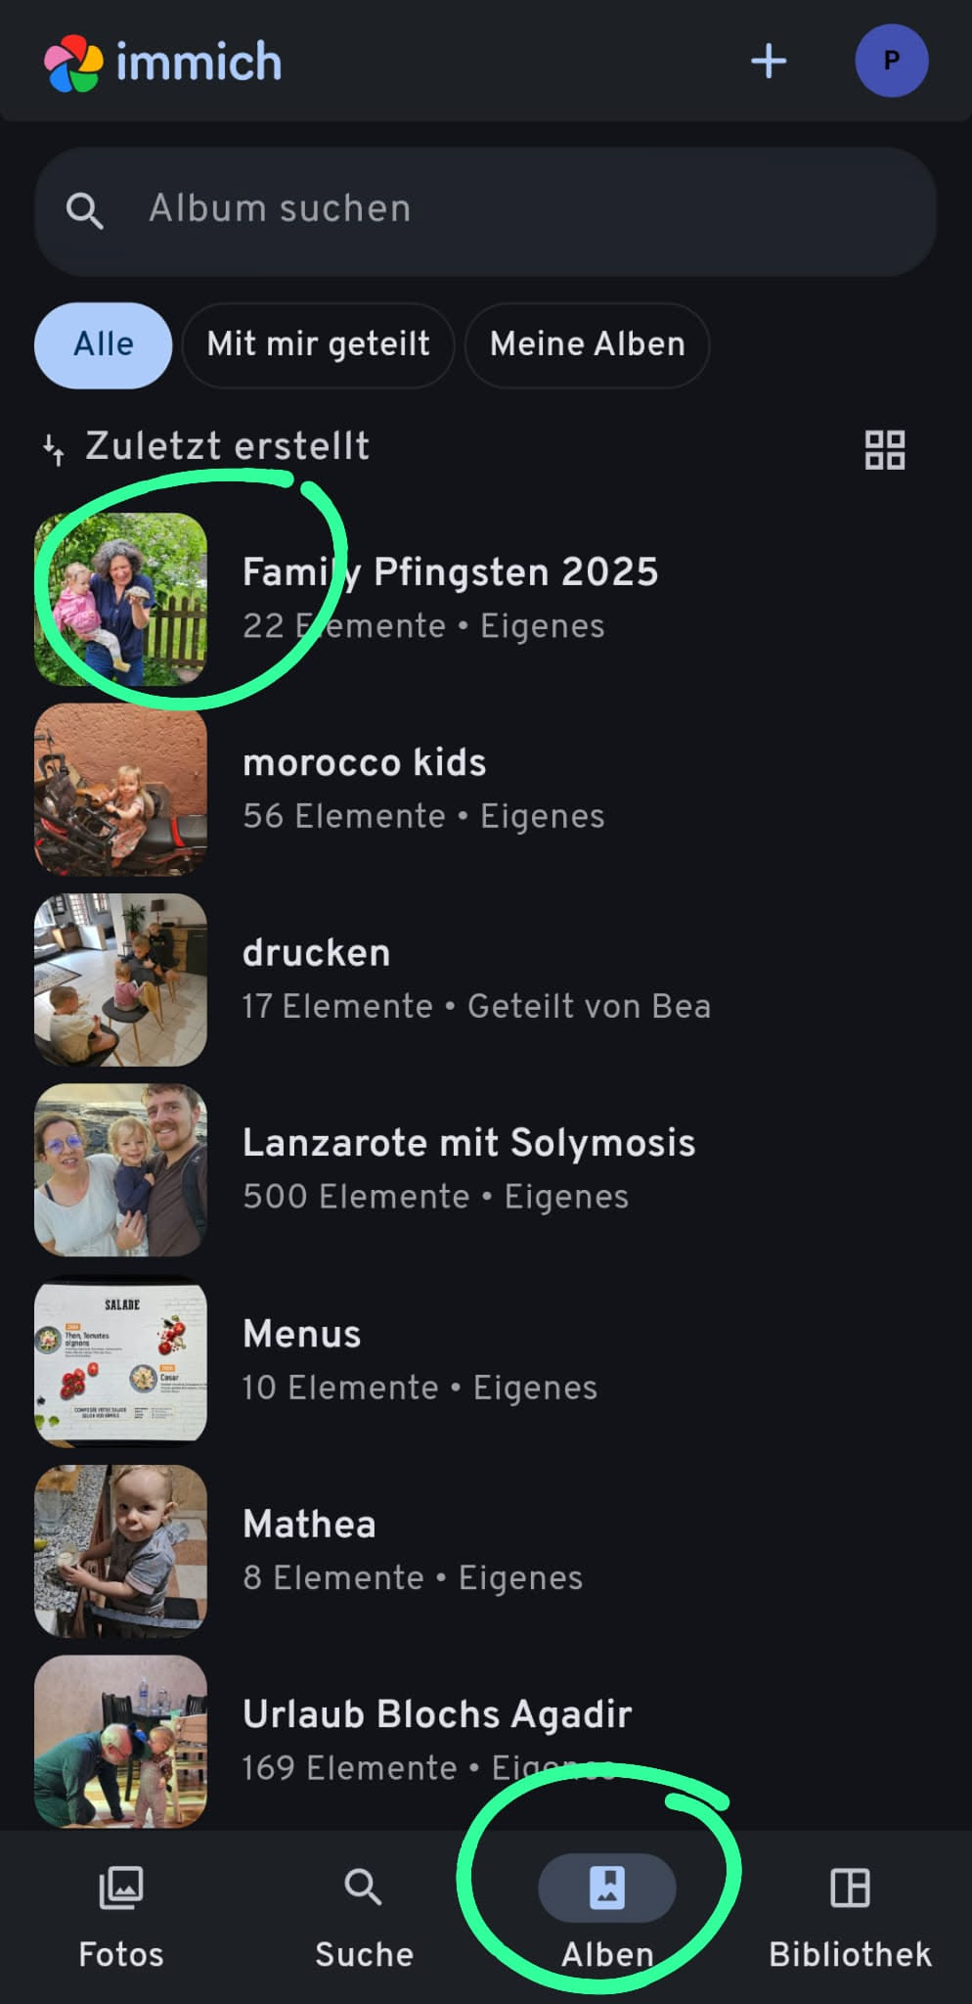
Task: Create new album with plus icon
Action: 769,61
